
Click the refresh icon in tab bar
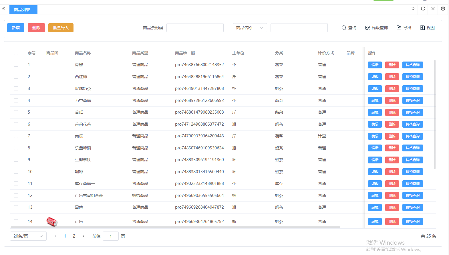[423, 9]
